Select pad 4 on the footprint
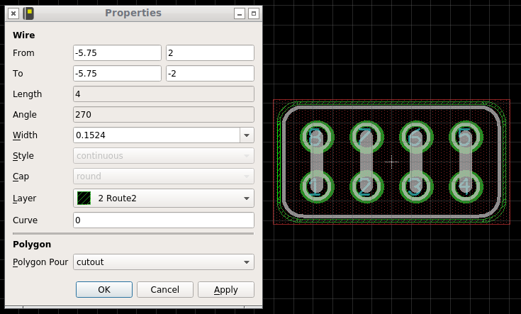Screen dimensions: 521x314 pos(466,186)
